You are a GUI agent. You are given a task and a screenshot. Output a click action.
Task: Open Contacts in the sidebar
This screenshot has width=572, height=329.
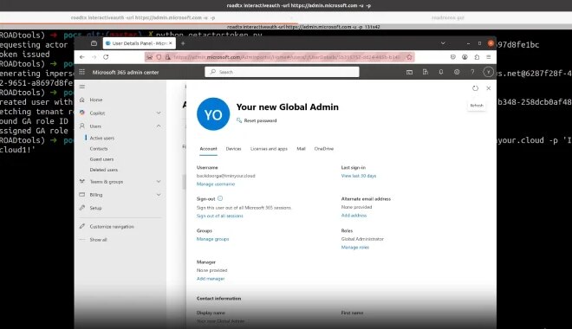pos(99,149)
